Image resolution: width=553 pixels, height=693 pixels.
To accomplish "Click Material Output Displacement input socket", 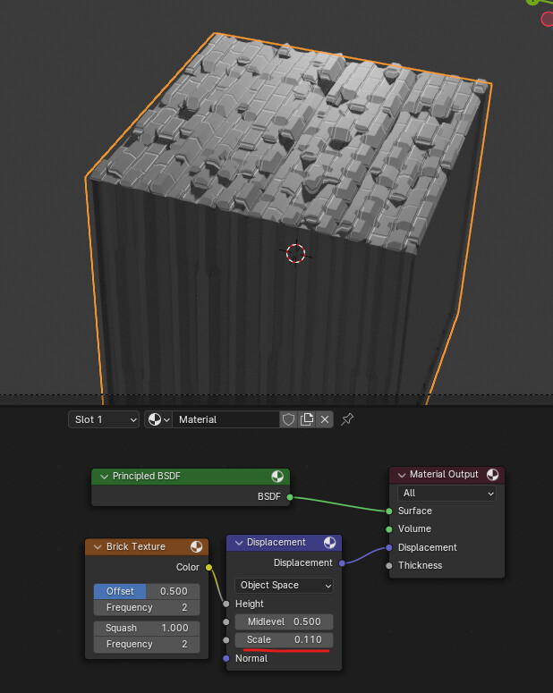I will click(x=389, y=547).
